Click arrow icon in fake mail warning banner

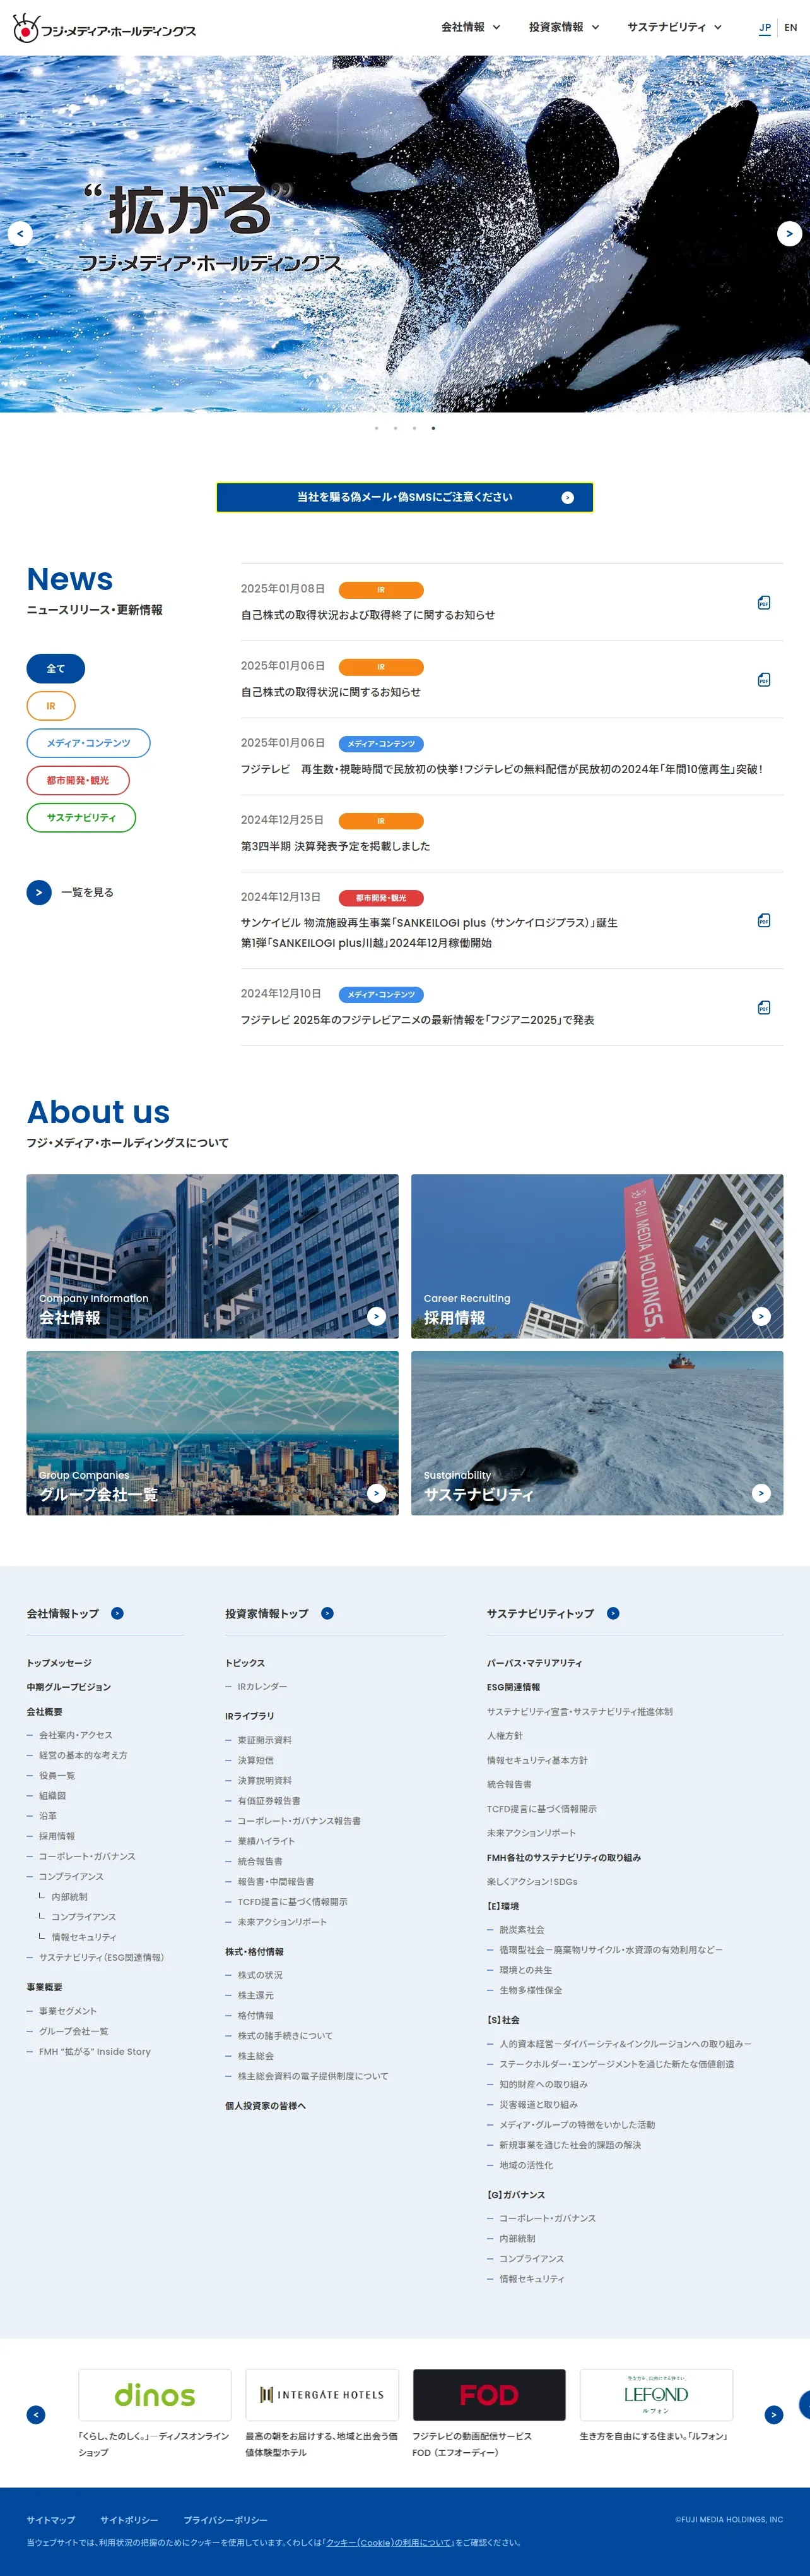pos(567,497)
